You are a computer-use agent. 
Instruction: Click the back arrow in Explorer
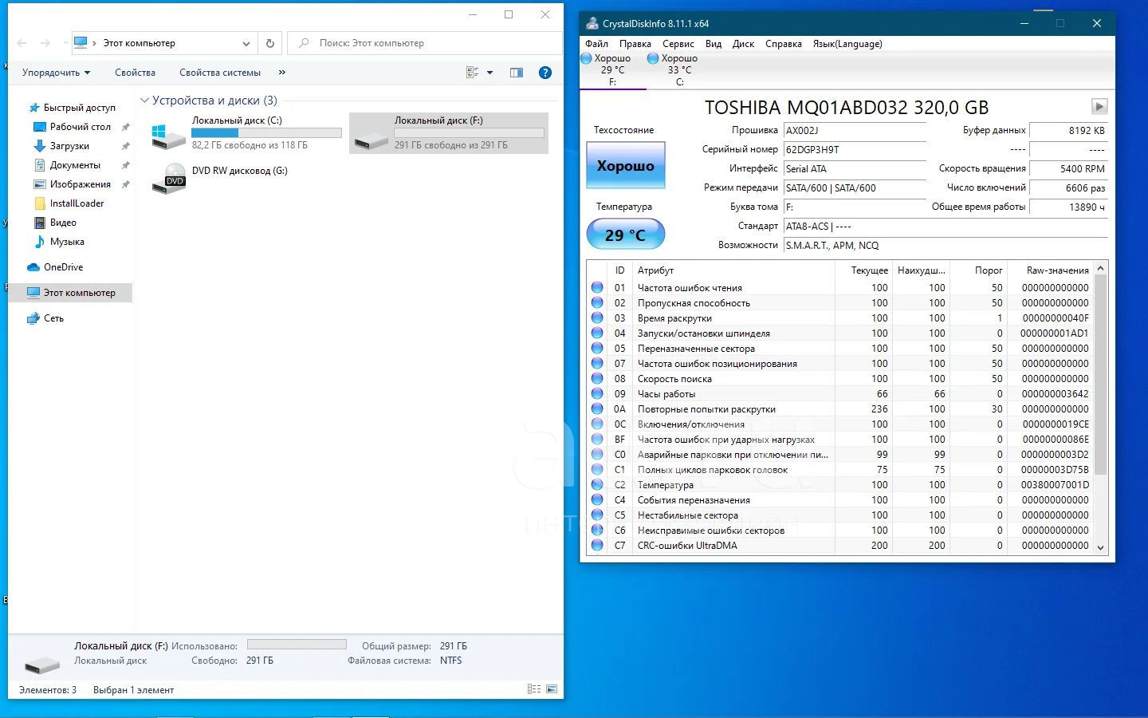(22, 43)
